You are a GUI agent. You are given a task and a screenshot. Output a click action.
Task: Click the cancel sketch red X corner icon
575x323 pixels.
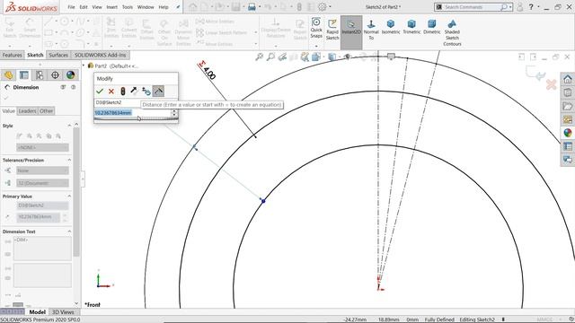[551, 85]
